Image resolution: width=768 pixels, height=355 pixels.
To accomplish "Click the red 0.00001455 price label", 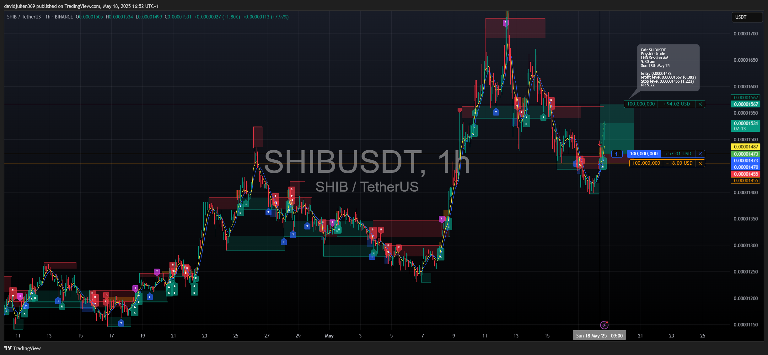I will tap(745, 174).
